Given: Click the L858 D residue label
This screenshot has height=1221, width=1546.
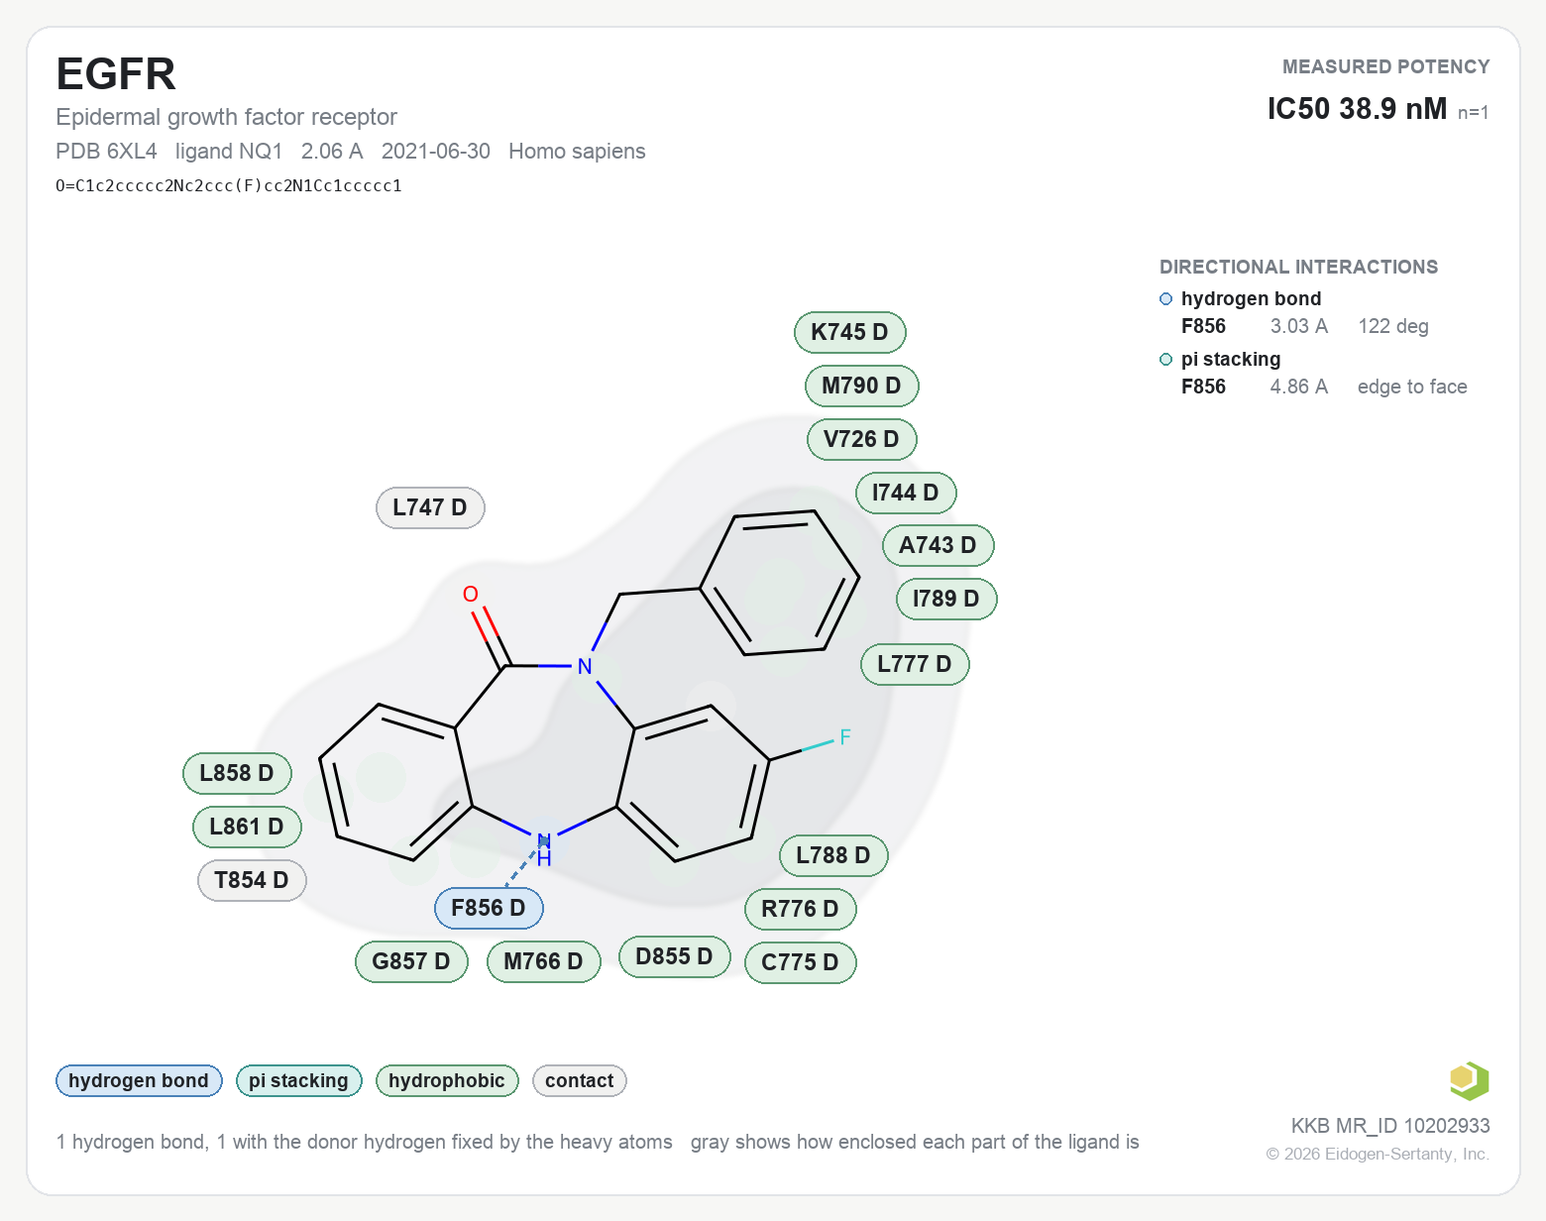Looking at the screenshot, I should (237, 773).
